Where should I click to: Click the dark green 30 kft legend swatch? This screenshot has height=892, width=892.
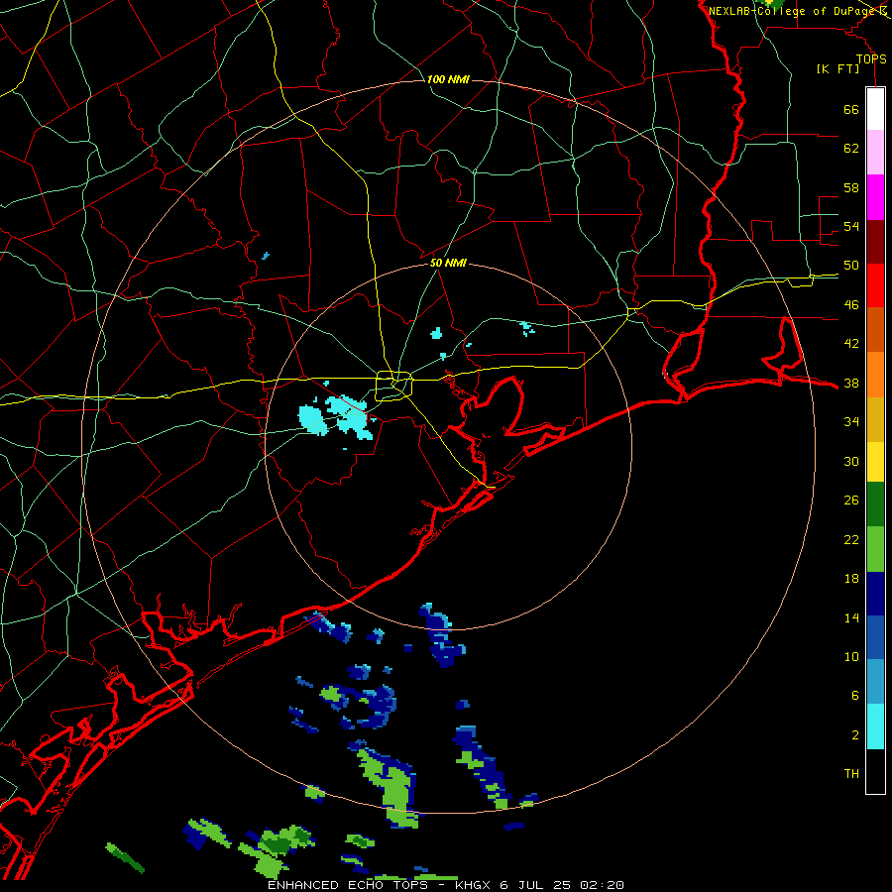pos(875,504)
